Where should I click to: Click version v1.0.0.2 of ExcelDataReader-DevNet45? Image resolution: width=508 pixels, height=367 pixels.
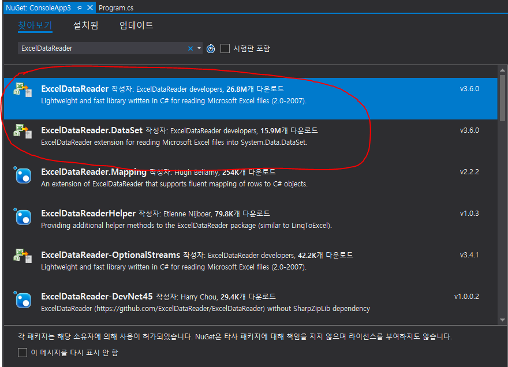point(466,297)
